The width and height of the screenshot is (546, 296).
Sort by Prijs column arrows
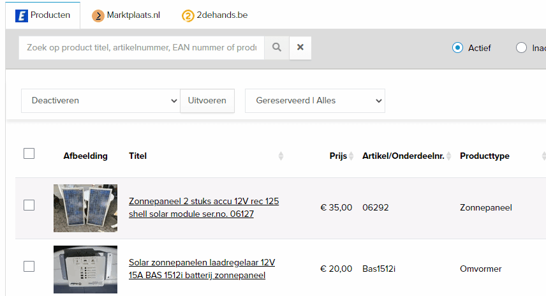(x=351, y=156)
